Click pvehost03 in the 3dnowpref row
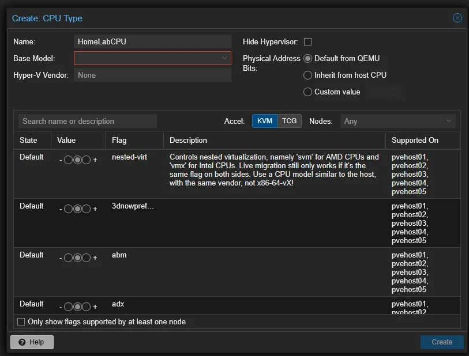This screenshot has height=356, width=469. click(410, 223)
